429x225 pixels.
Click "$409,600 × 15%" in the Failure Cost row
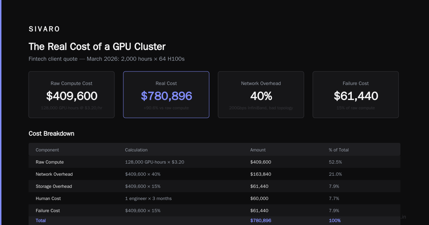pos(143,211)
